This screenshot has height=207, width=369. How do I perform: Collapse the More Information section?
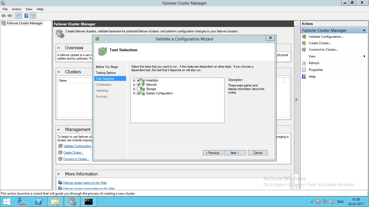[59, 174]
